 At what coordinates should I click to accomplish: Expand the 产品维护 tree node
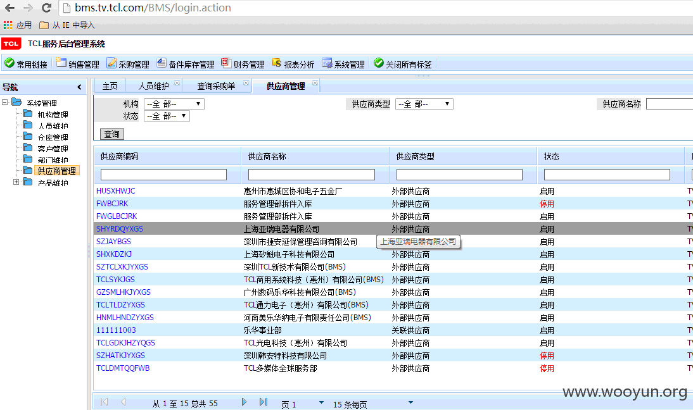16,182
